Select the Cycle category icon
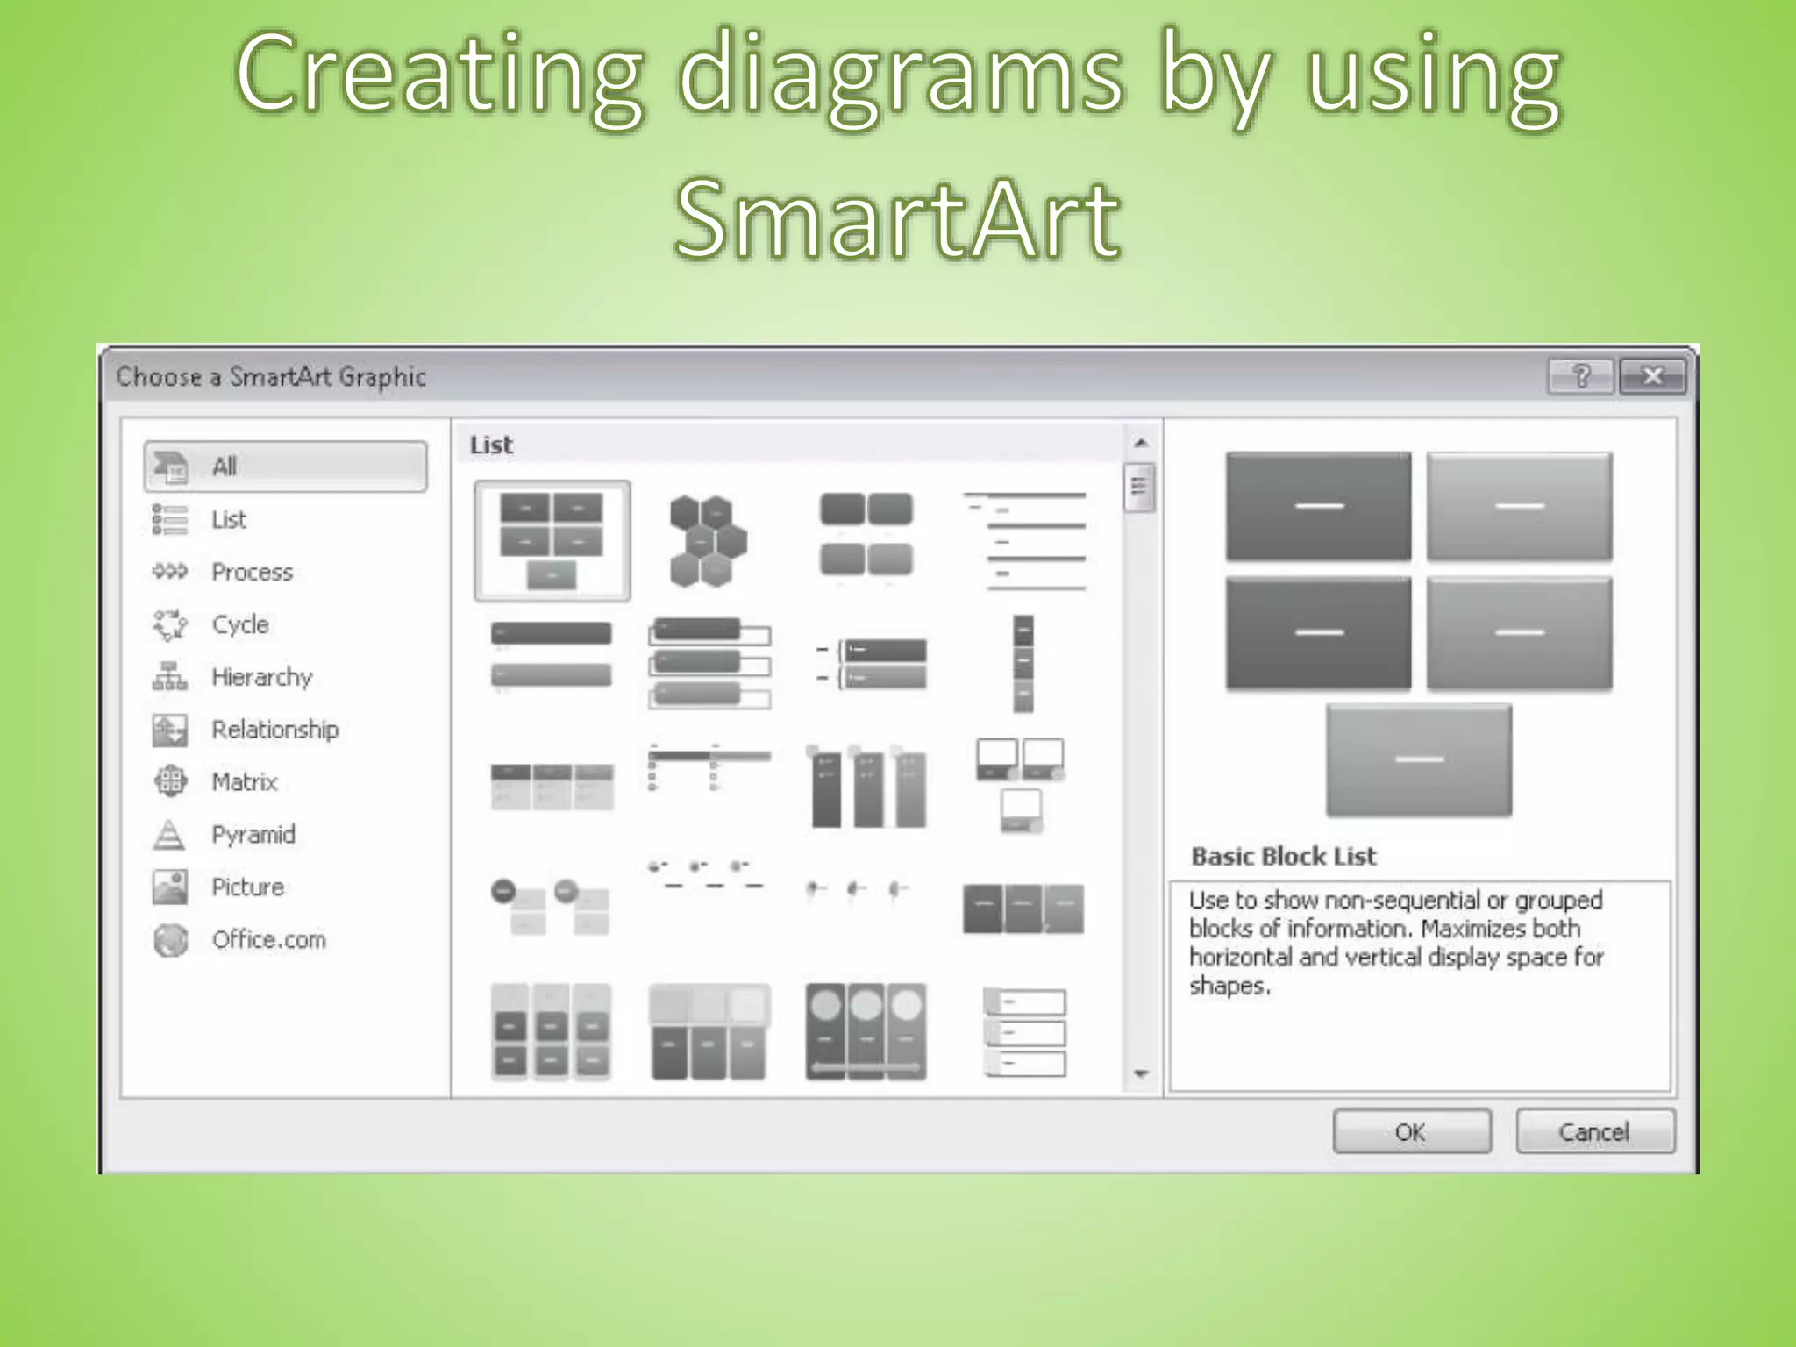Image resolution: width=1796 pixels, height=1347 pixels. tap(170, 624)
